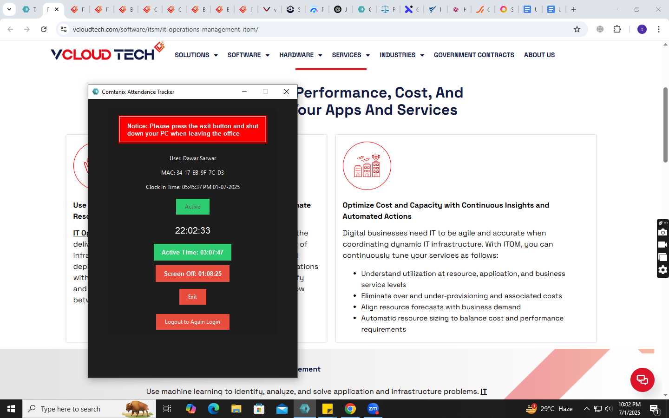Screen dimensions: 669x418
Task: Open the recorder gallery icon
Action: [662, 257]
